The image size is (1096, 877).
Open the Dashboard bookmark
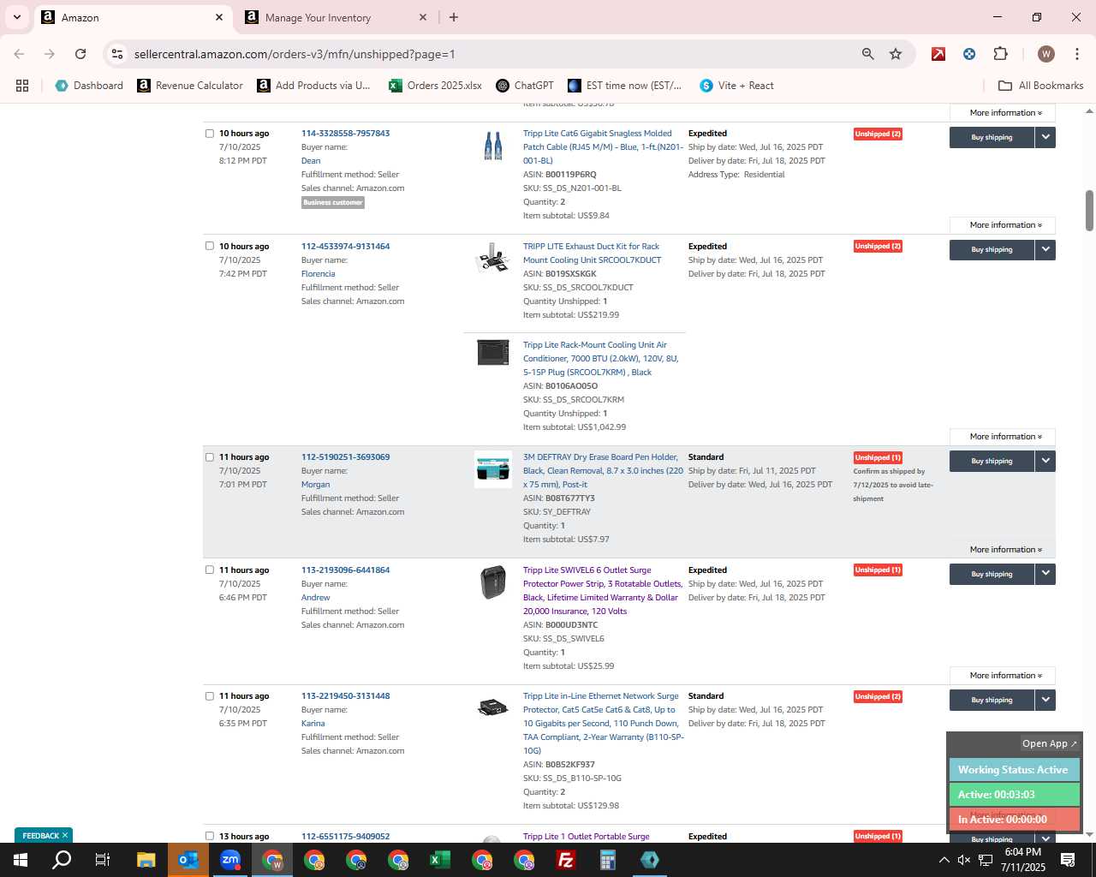pos(89,86)
